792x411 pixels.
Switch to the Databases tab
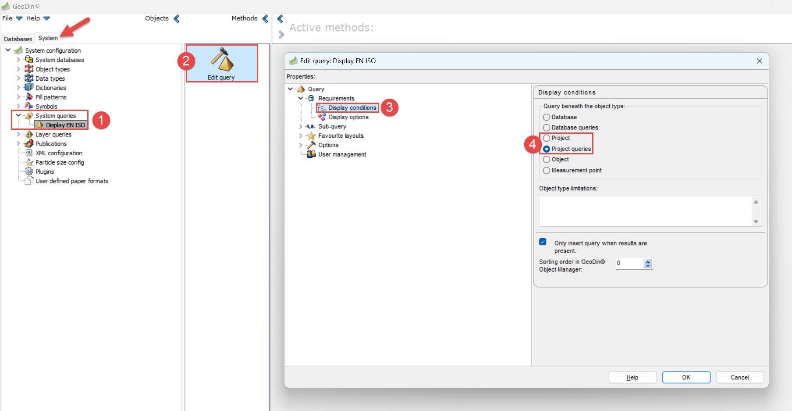pyautogui.click(x=18, y=39)
